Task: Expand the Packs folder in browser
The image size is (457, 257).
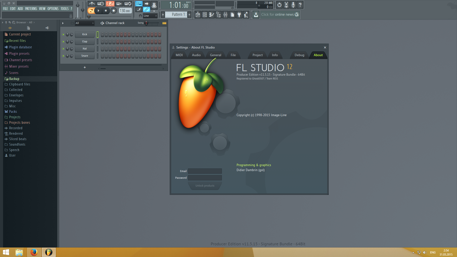Action: 11,112
